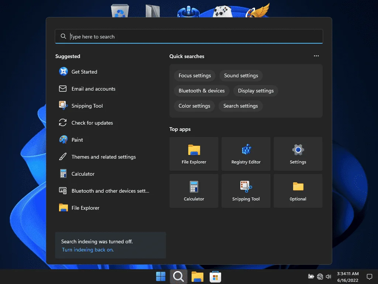Open the game controller desktop icon
Screen dimensions: 378x284
[x=223, y=11]
